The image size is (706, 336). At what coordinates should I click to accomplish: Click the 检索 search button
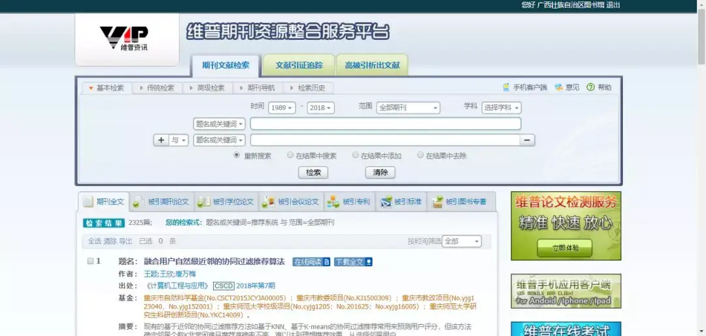tap(313, 172)
